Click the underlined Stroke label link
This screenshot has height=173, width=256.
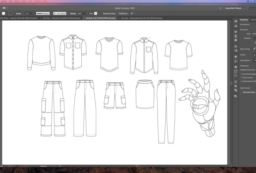coord(19,13)
